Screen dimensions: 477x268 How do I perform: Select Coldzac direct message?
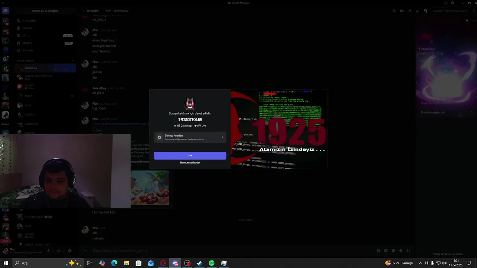click(45, 115)
